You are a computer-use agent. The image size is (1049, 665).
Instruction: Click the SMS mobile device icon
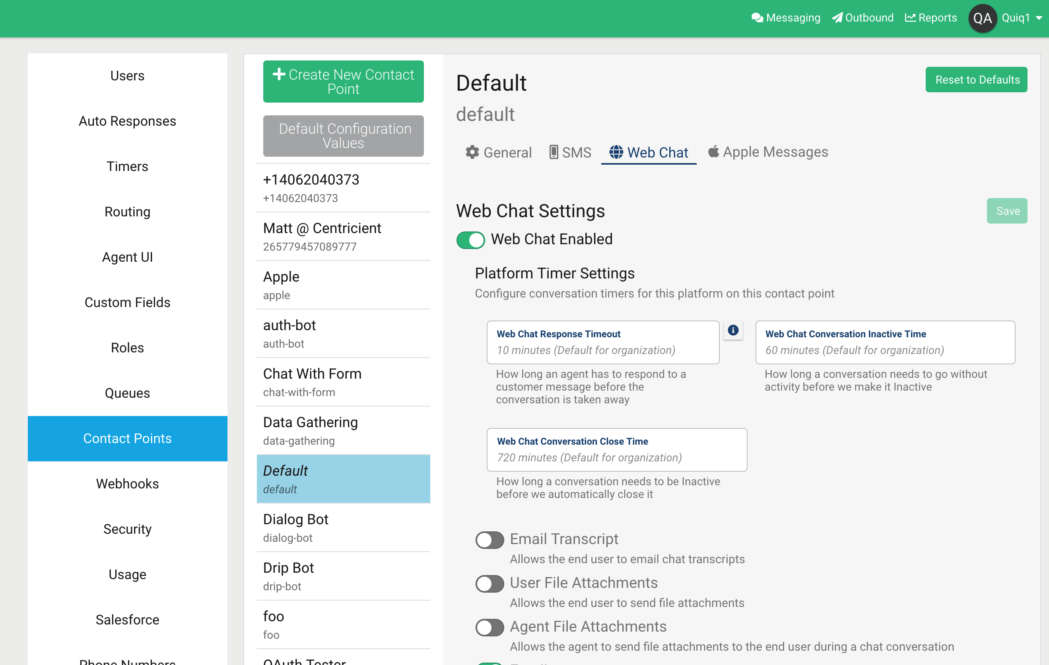point(553,152)
